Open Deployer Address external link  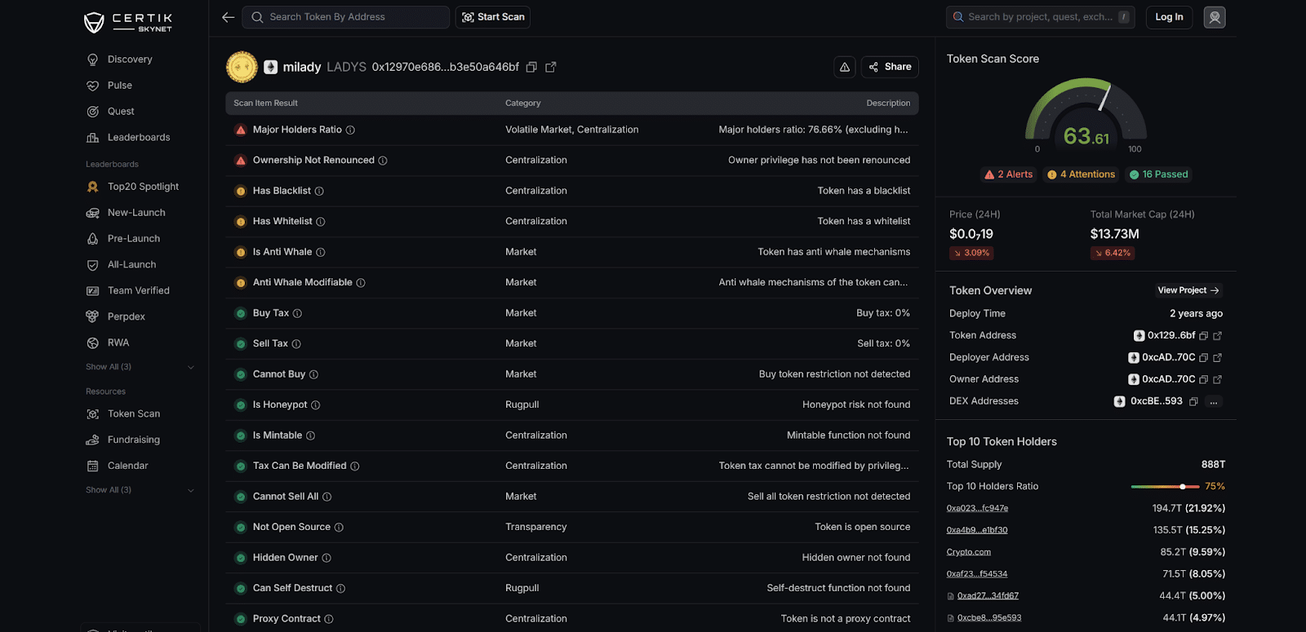(1218, 358)
